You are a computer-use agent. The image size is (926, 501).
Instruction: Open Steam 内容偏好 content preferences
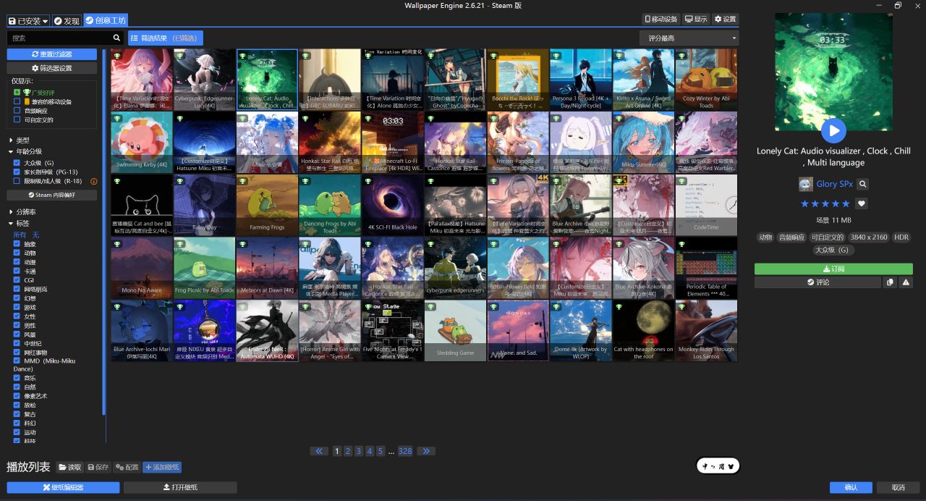pyautogui.click(x=52, y=195)
